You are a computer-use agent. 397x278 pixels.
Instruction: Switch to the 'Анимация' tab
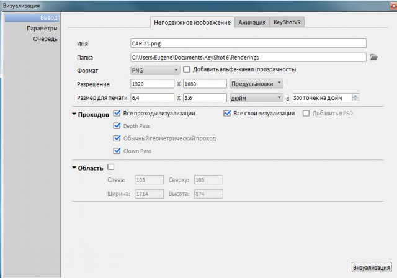coord(251,22)
